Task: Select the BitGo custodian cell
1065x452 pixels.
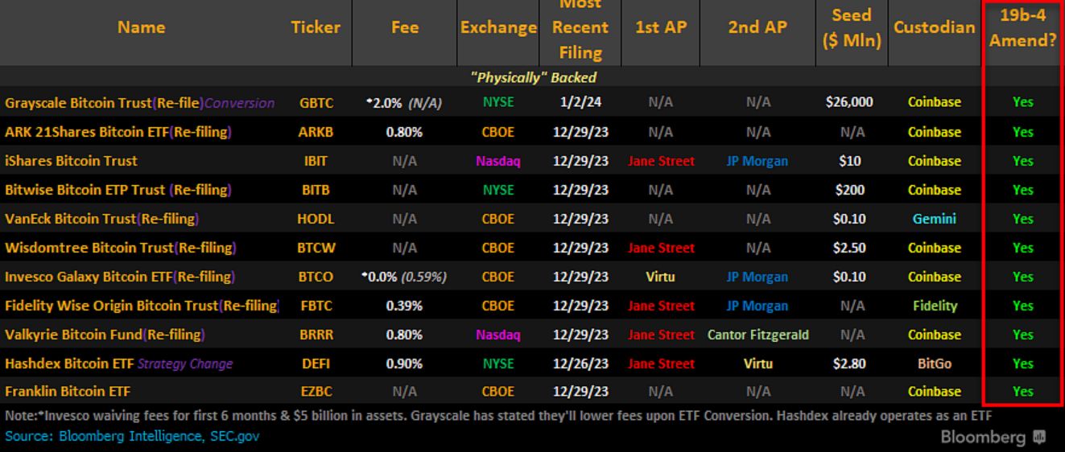Action: point(934,364)
